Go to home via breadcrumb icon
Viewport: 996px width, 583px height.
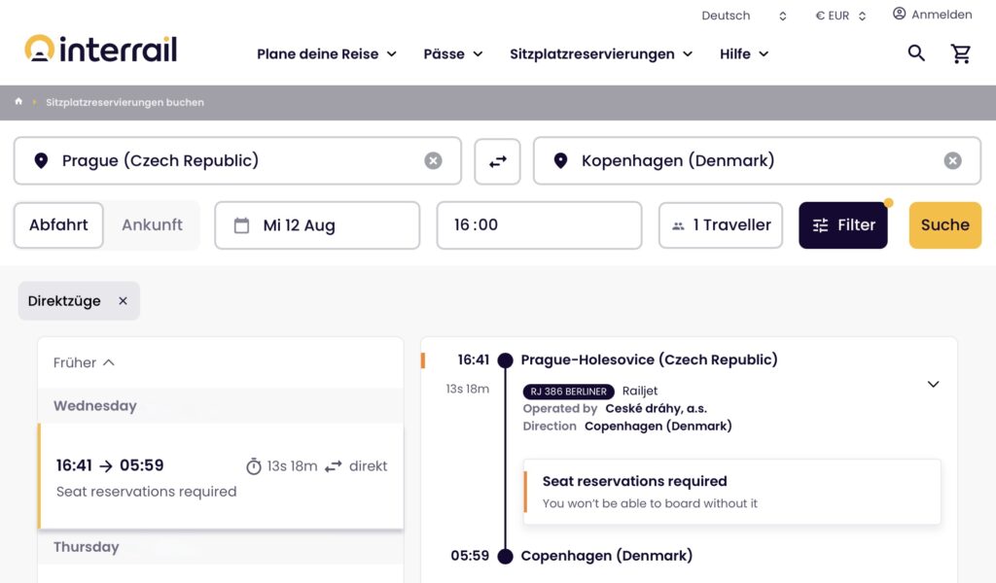18,102
